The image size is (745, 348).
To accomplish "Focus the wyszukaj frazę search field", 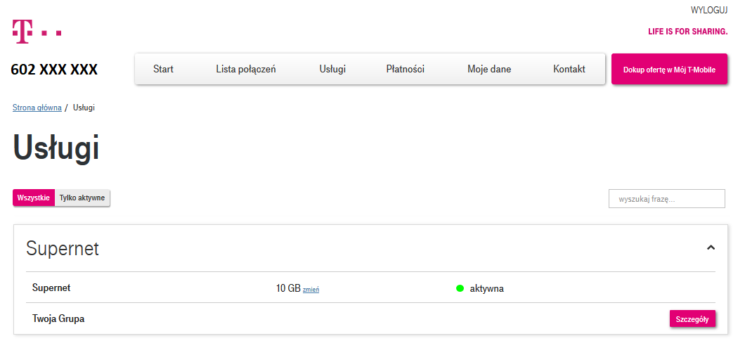I will pyautogui.click(x=667, y=199).
